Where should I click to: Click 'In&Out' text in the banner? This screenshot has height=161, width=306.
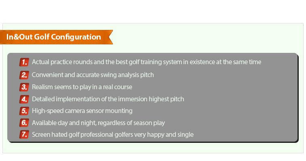pyautogui.click(x=19, y=37)
